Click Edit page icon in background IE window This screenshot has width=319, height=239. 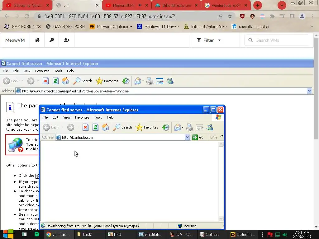160,81
